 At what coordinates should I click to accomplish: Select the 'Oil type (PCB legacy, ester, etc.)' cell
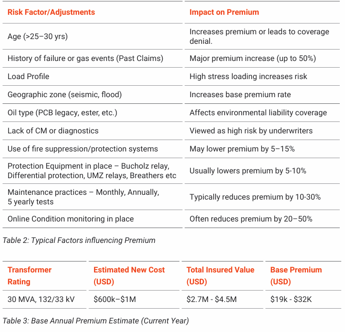pos(63,113)
